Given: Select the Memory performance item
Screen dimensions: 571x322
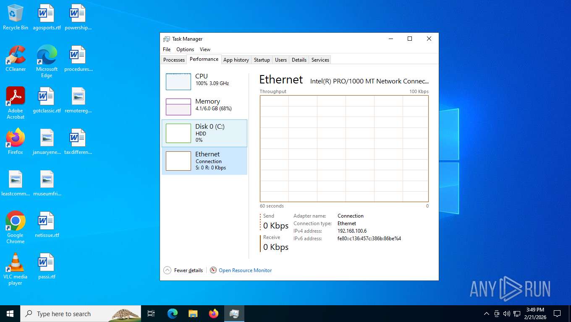Looking at the screenshot, I should click(x=204, y=107).
